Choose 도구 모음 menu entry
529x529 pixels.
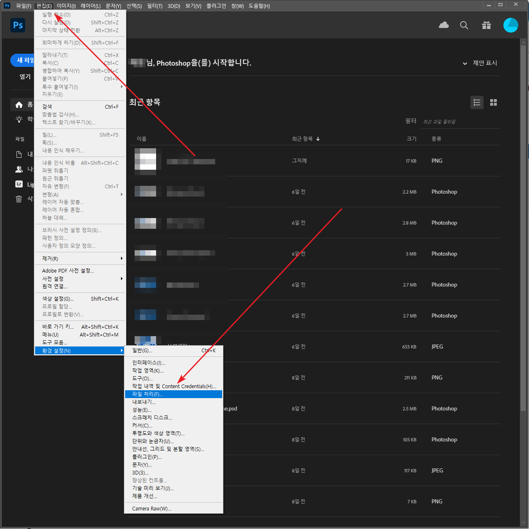(80, 343)
